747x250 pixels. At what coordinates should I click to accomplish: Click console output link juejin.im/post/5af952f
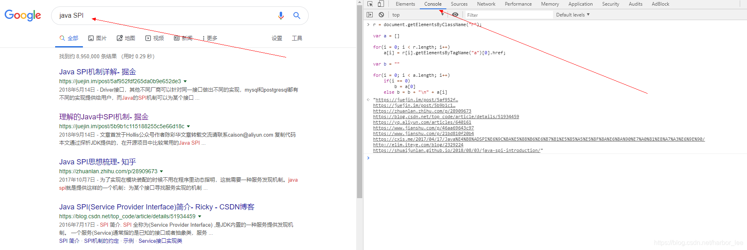[417, 100]
